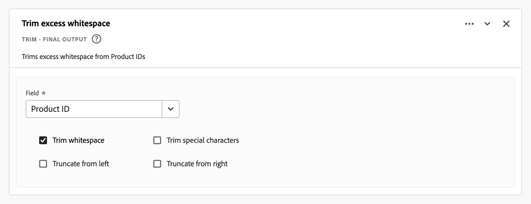The width and height of the screenshot is (531, 204).
Task: Open the more options ellipsis menu
Action: (x=469, y=24)
